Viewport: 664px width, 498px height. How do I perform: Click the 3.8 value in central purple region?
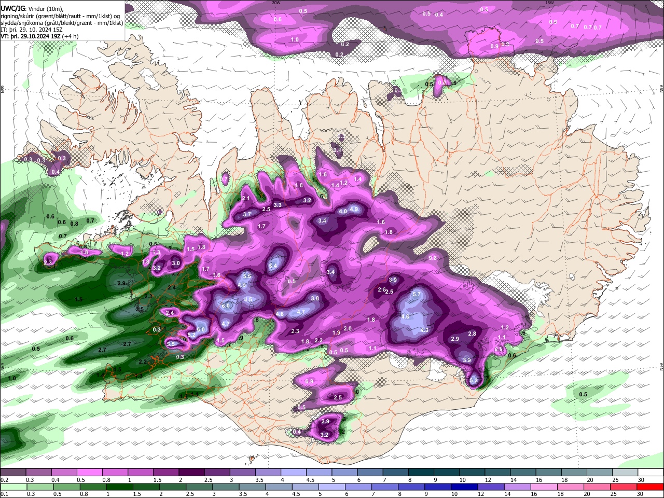(x=315, y=298)
